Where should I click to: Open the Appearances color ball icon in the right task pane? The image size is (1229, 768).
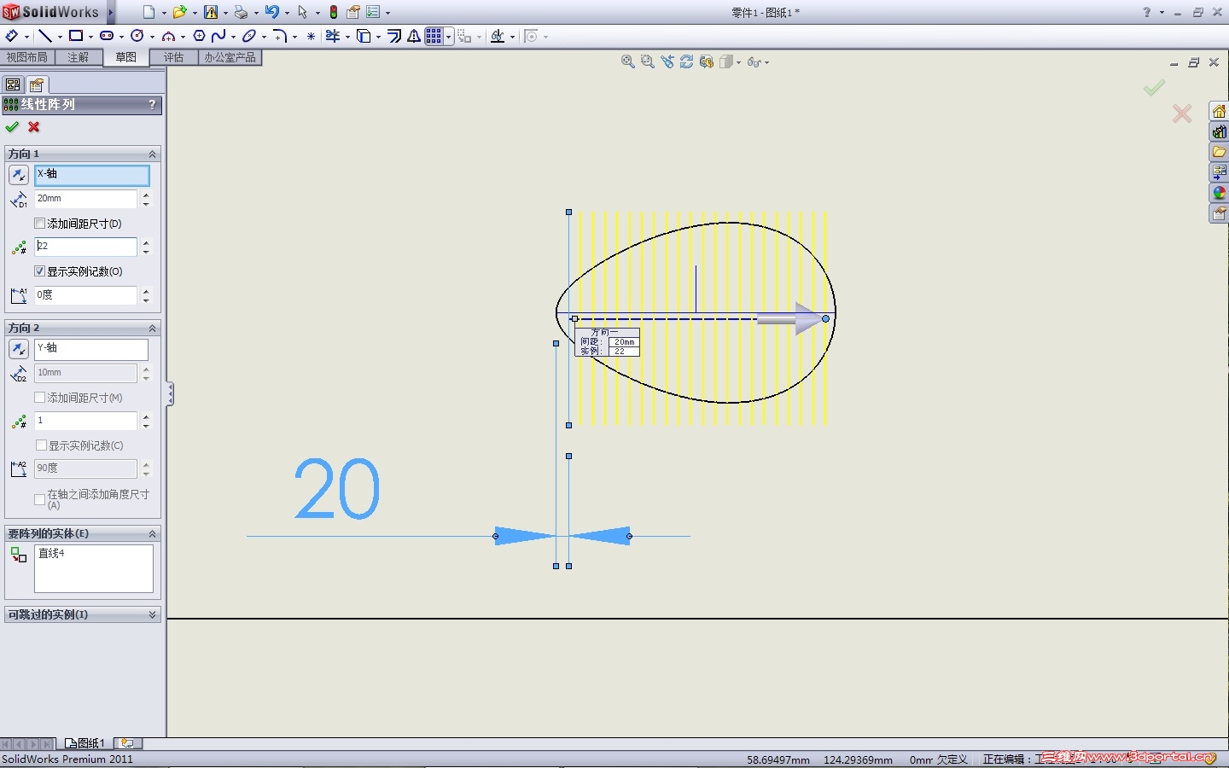coord(1219,193)
